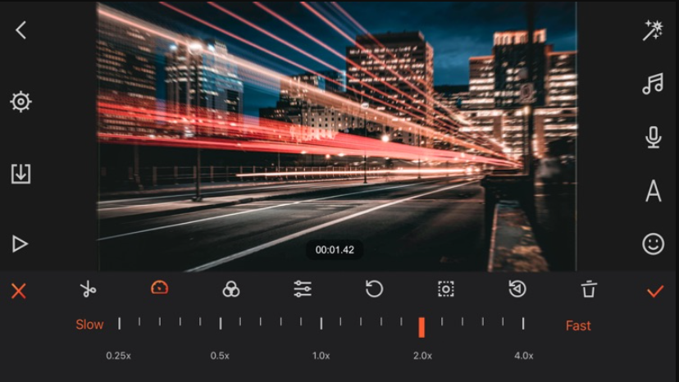679x382 pixels.
Task: Open stickers with the smiley icon
Action: pos(653,243)
